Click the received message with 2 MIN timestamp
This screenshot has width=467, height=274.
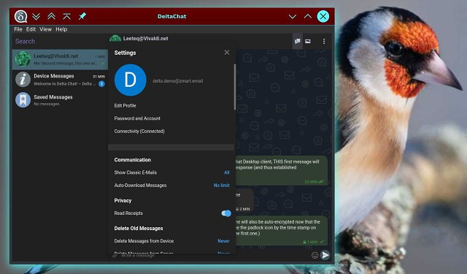click(244, 201)
